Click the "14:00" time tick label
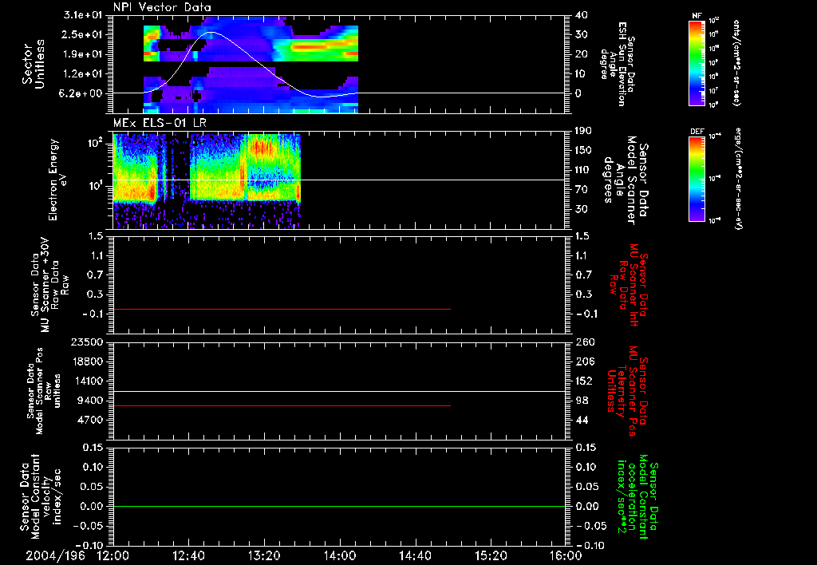The height and width of the screenshot is (565, 817). coord(340,556)
